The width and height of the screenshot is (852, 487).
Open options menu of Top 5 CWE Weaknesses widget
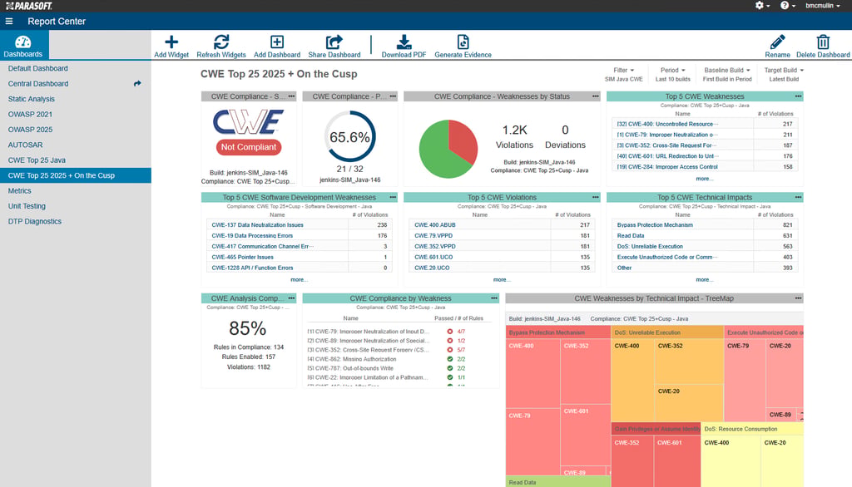point(798,96)
